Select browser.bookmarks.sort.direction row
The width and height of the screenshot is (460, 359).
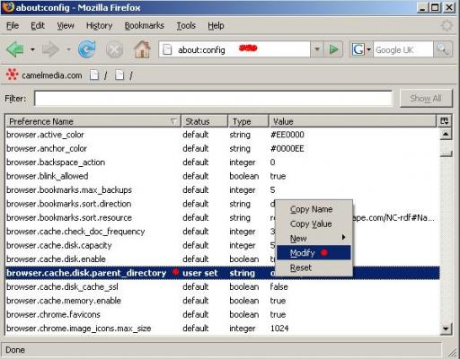222,204
